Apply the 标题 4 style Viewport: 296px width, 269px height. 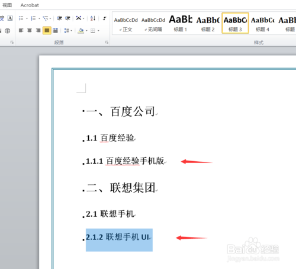click(x=262, y=24)
